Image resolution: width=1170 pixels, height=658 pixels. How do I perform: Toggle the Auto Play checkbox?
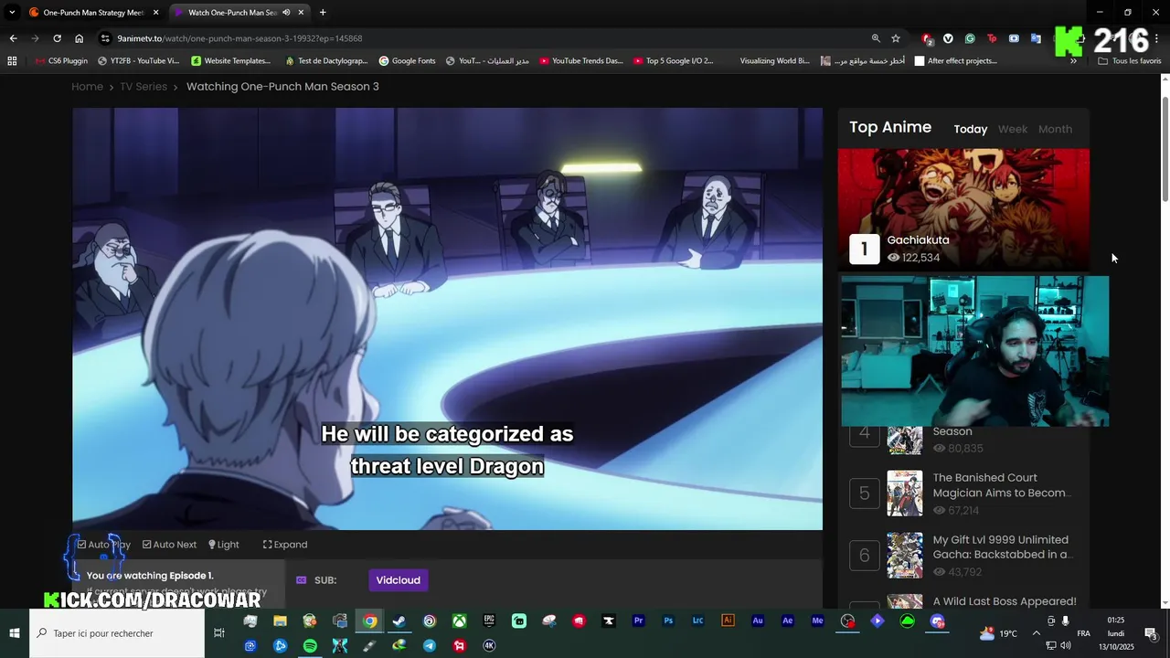pos(103,545)
